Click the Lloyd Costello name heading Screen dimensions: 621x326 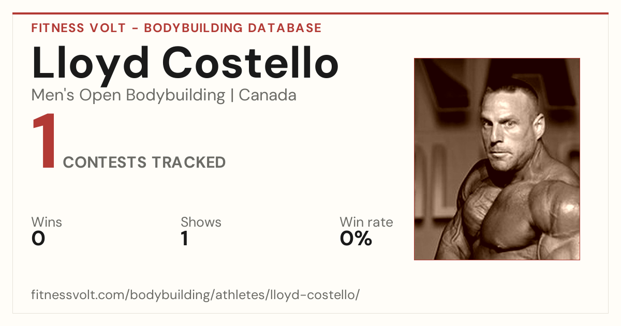pos(185,63)
